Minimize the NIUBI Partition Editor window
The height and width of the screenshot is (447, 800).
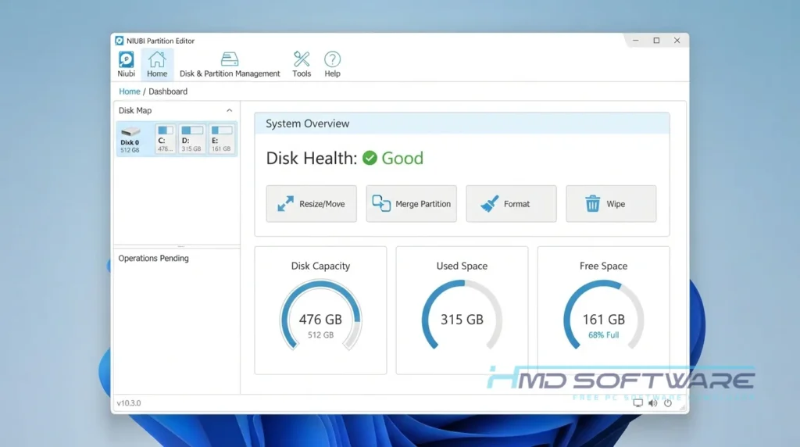636,41
